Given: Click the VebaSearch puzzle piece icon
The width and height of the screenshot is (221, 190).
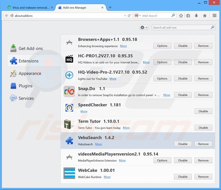Looking at the screenshot, I should point(69,141).
